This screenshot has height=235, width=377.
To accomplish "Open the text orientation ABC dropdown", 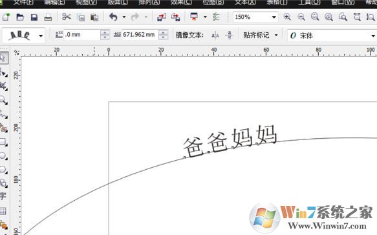I will (x=41, y=36).
